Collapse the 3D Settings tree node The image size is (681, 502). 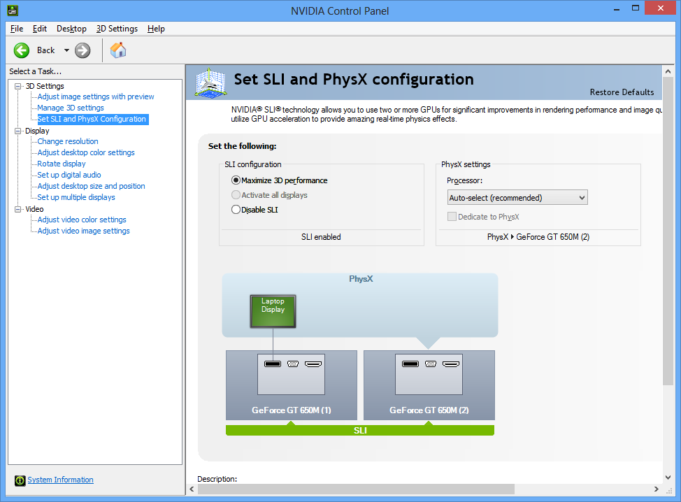click(x=17, y=86)
